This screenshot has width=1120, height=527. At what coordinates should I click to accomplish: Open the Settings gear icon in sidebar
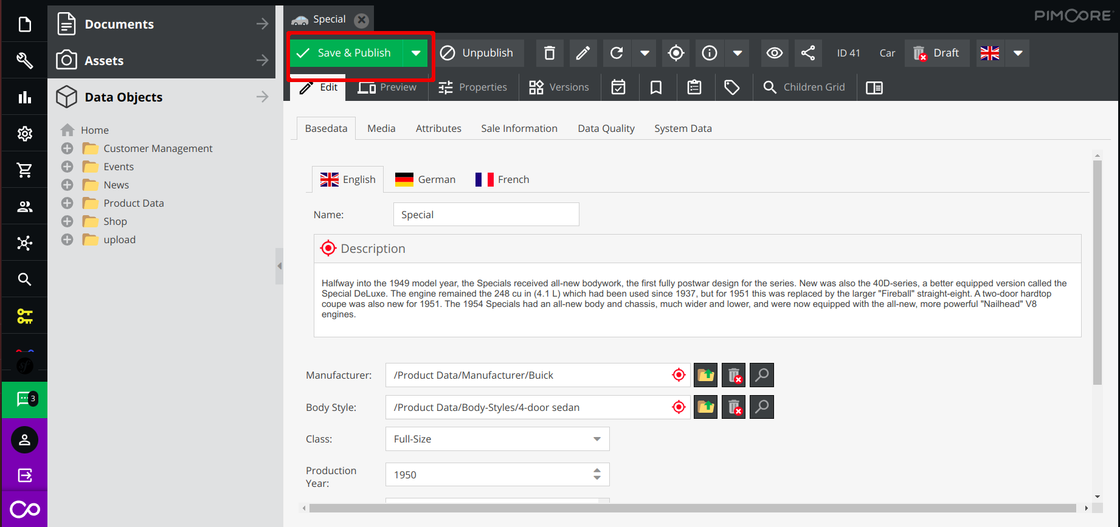[x=24, y=134]
